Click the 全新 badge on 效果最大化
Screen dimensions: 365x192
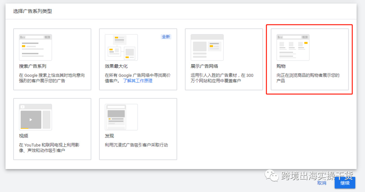point(166,37)
